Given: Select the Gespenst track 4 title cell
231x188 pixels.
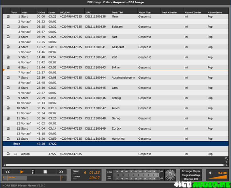Looking at the screenshot, I should [118, 47].
